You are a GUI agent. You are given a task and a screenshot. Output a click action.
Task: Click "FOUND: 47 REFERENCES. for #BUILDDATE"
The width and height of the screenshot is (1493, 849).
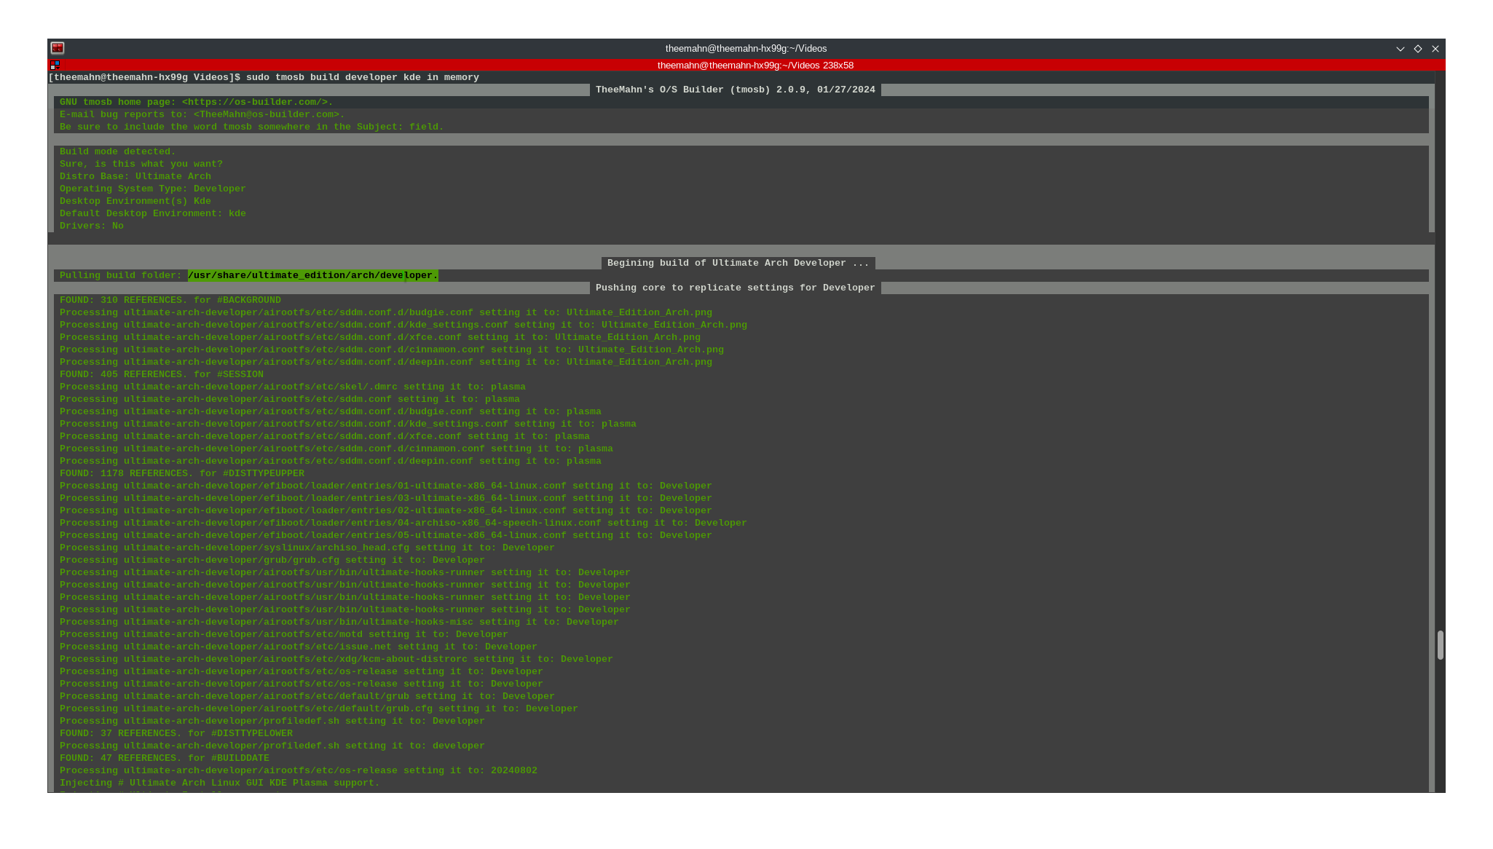[x=165, y=758]
